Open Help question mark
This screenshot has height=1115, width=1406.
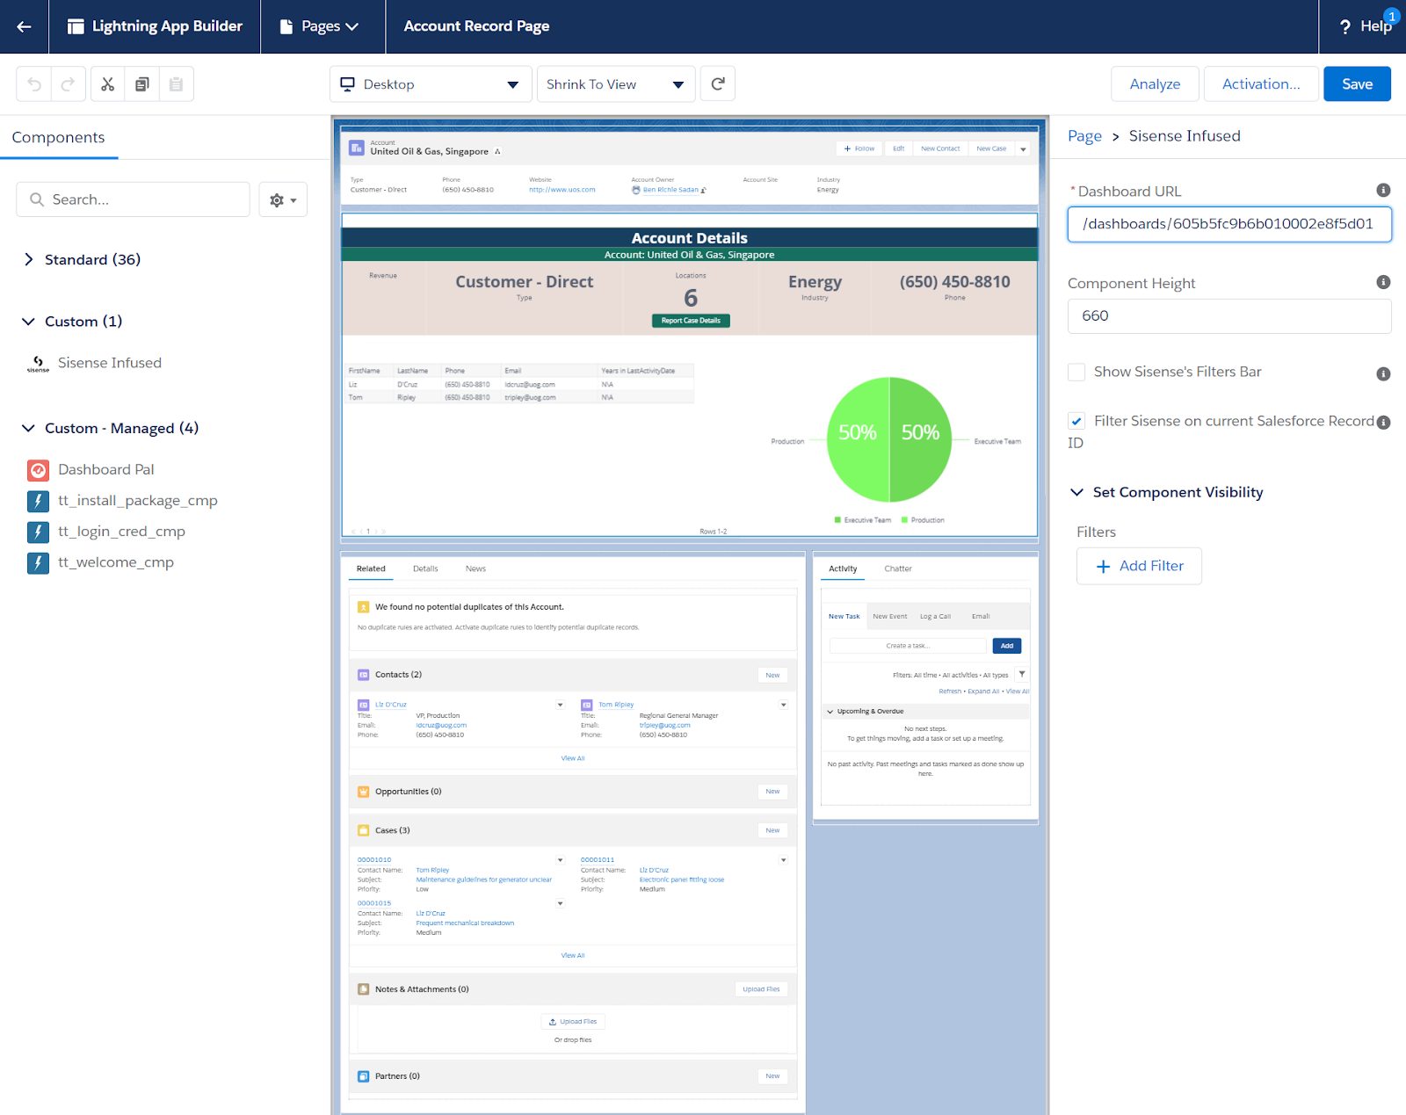[1344, 26]
